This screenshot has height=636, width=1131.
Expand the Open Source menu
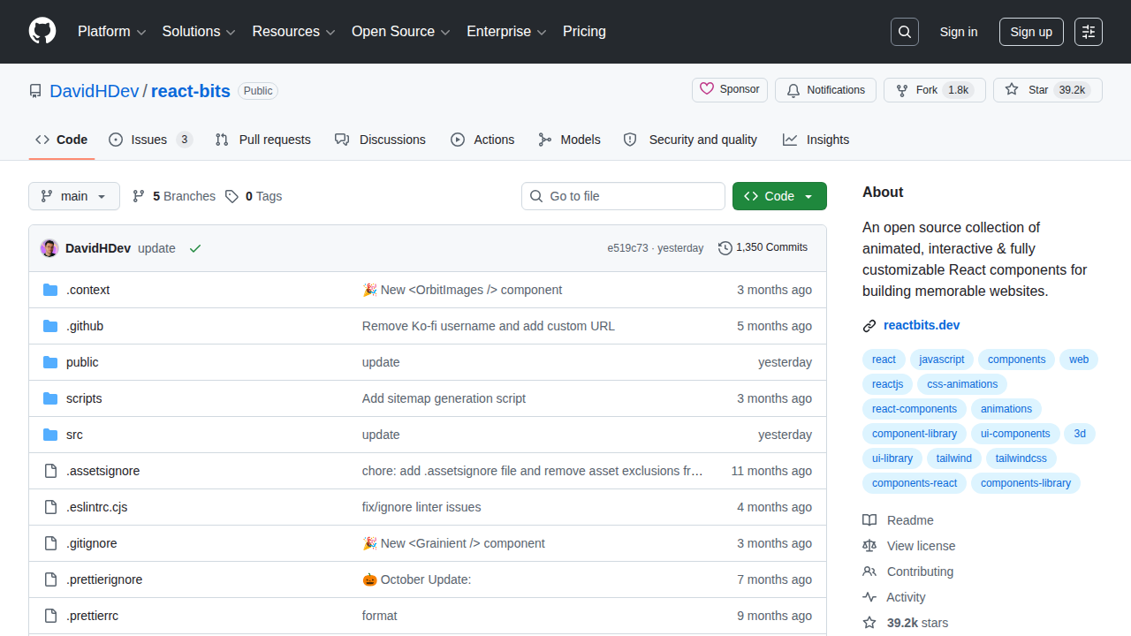coord(401,32)
